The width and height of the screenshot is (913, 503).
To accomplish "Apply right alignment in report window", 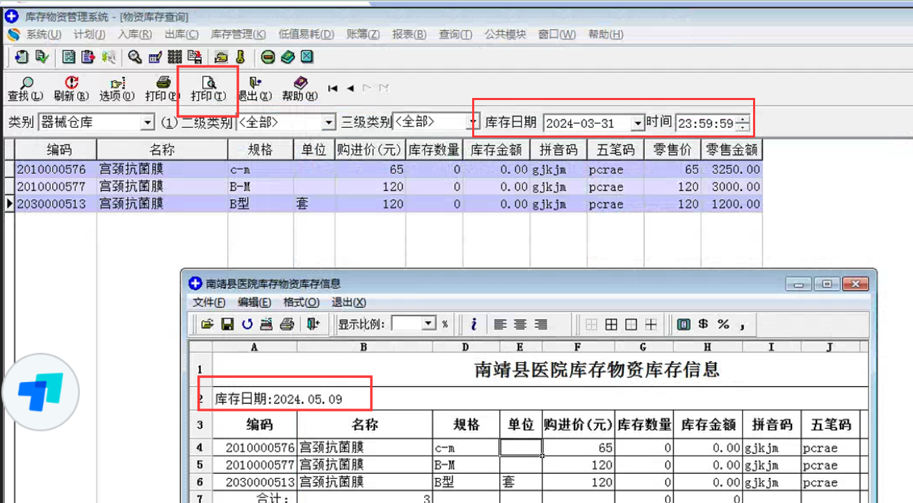I will 541,324.
